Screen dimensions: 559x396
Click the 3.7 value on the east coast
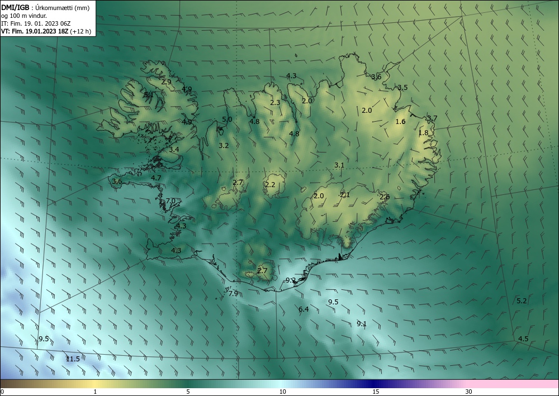[432, 118]
